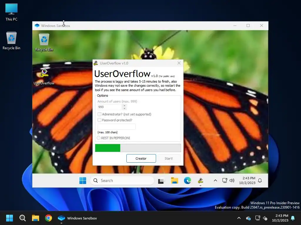Decrease amount of users with down arrow
The height and width of the screenshot is (225, 301).
[124, 108]
